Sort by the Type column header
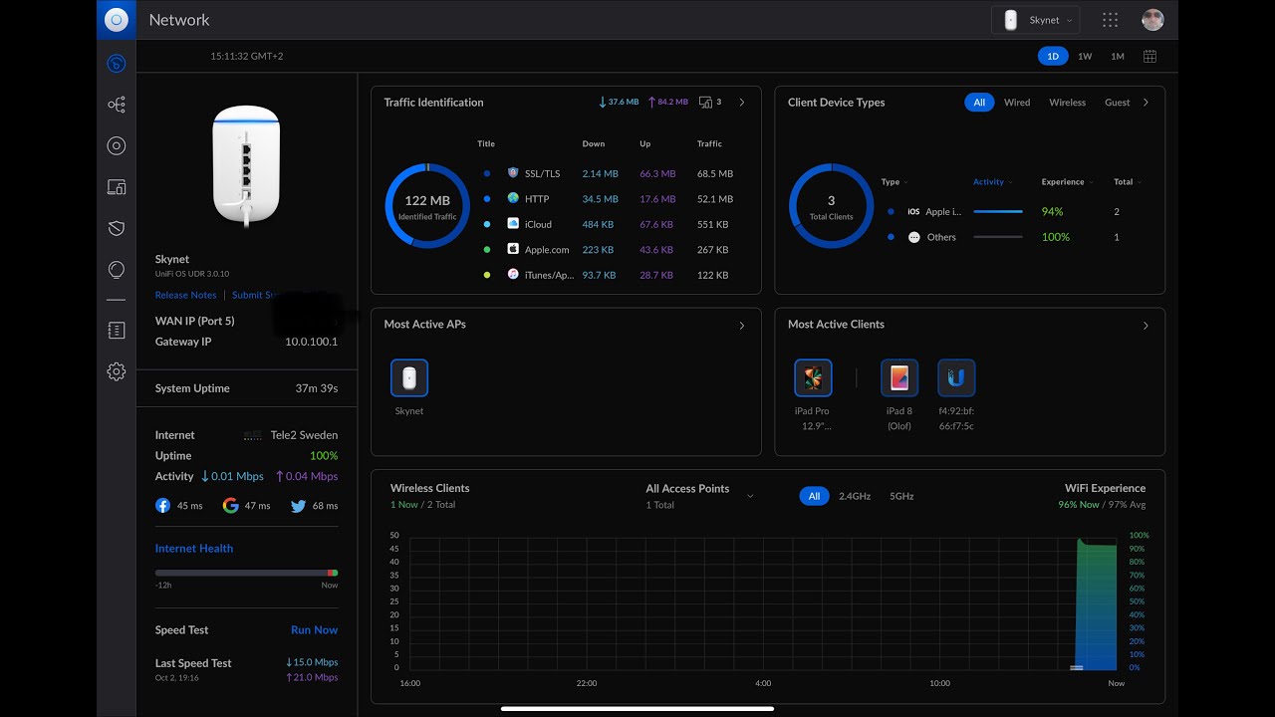 (x=893, y=182)
